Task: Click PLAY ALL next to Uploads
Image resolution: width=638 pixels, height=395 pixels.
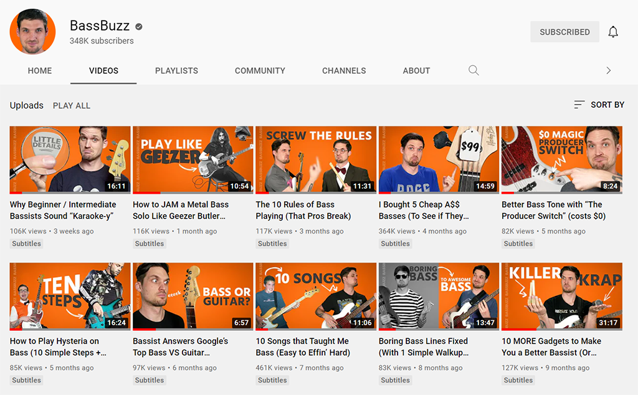Action: point(72,106)
